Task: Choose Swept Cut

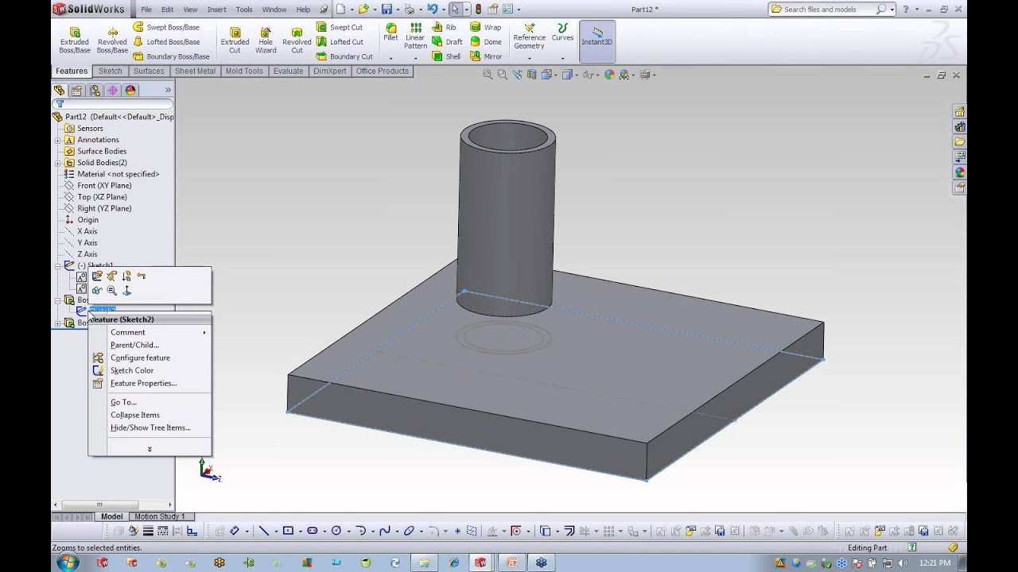Action: [x=340, y=27]
